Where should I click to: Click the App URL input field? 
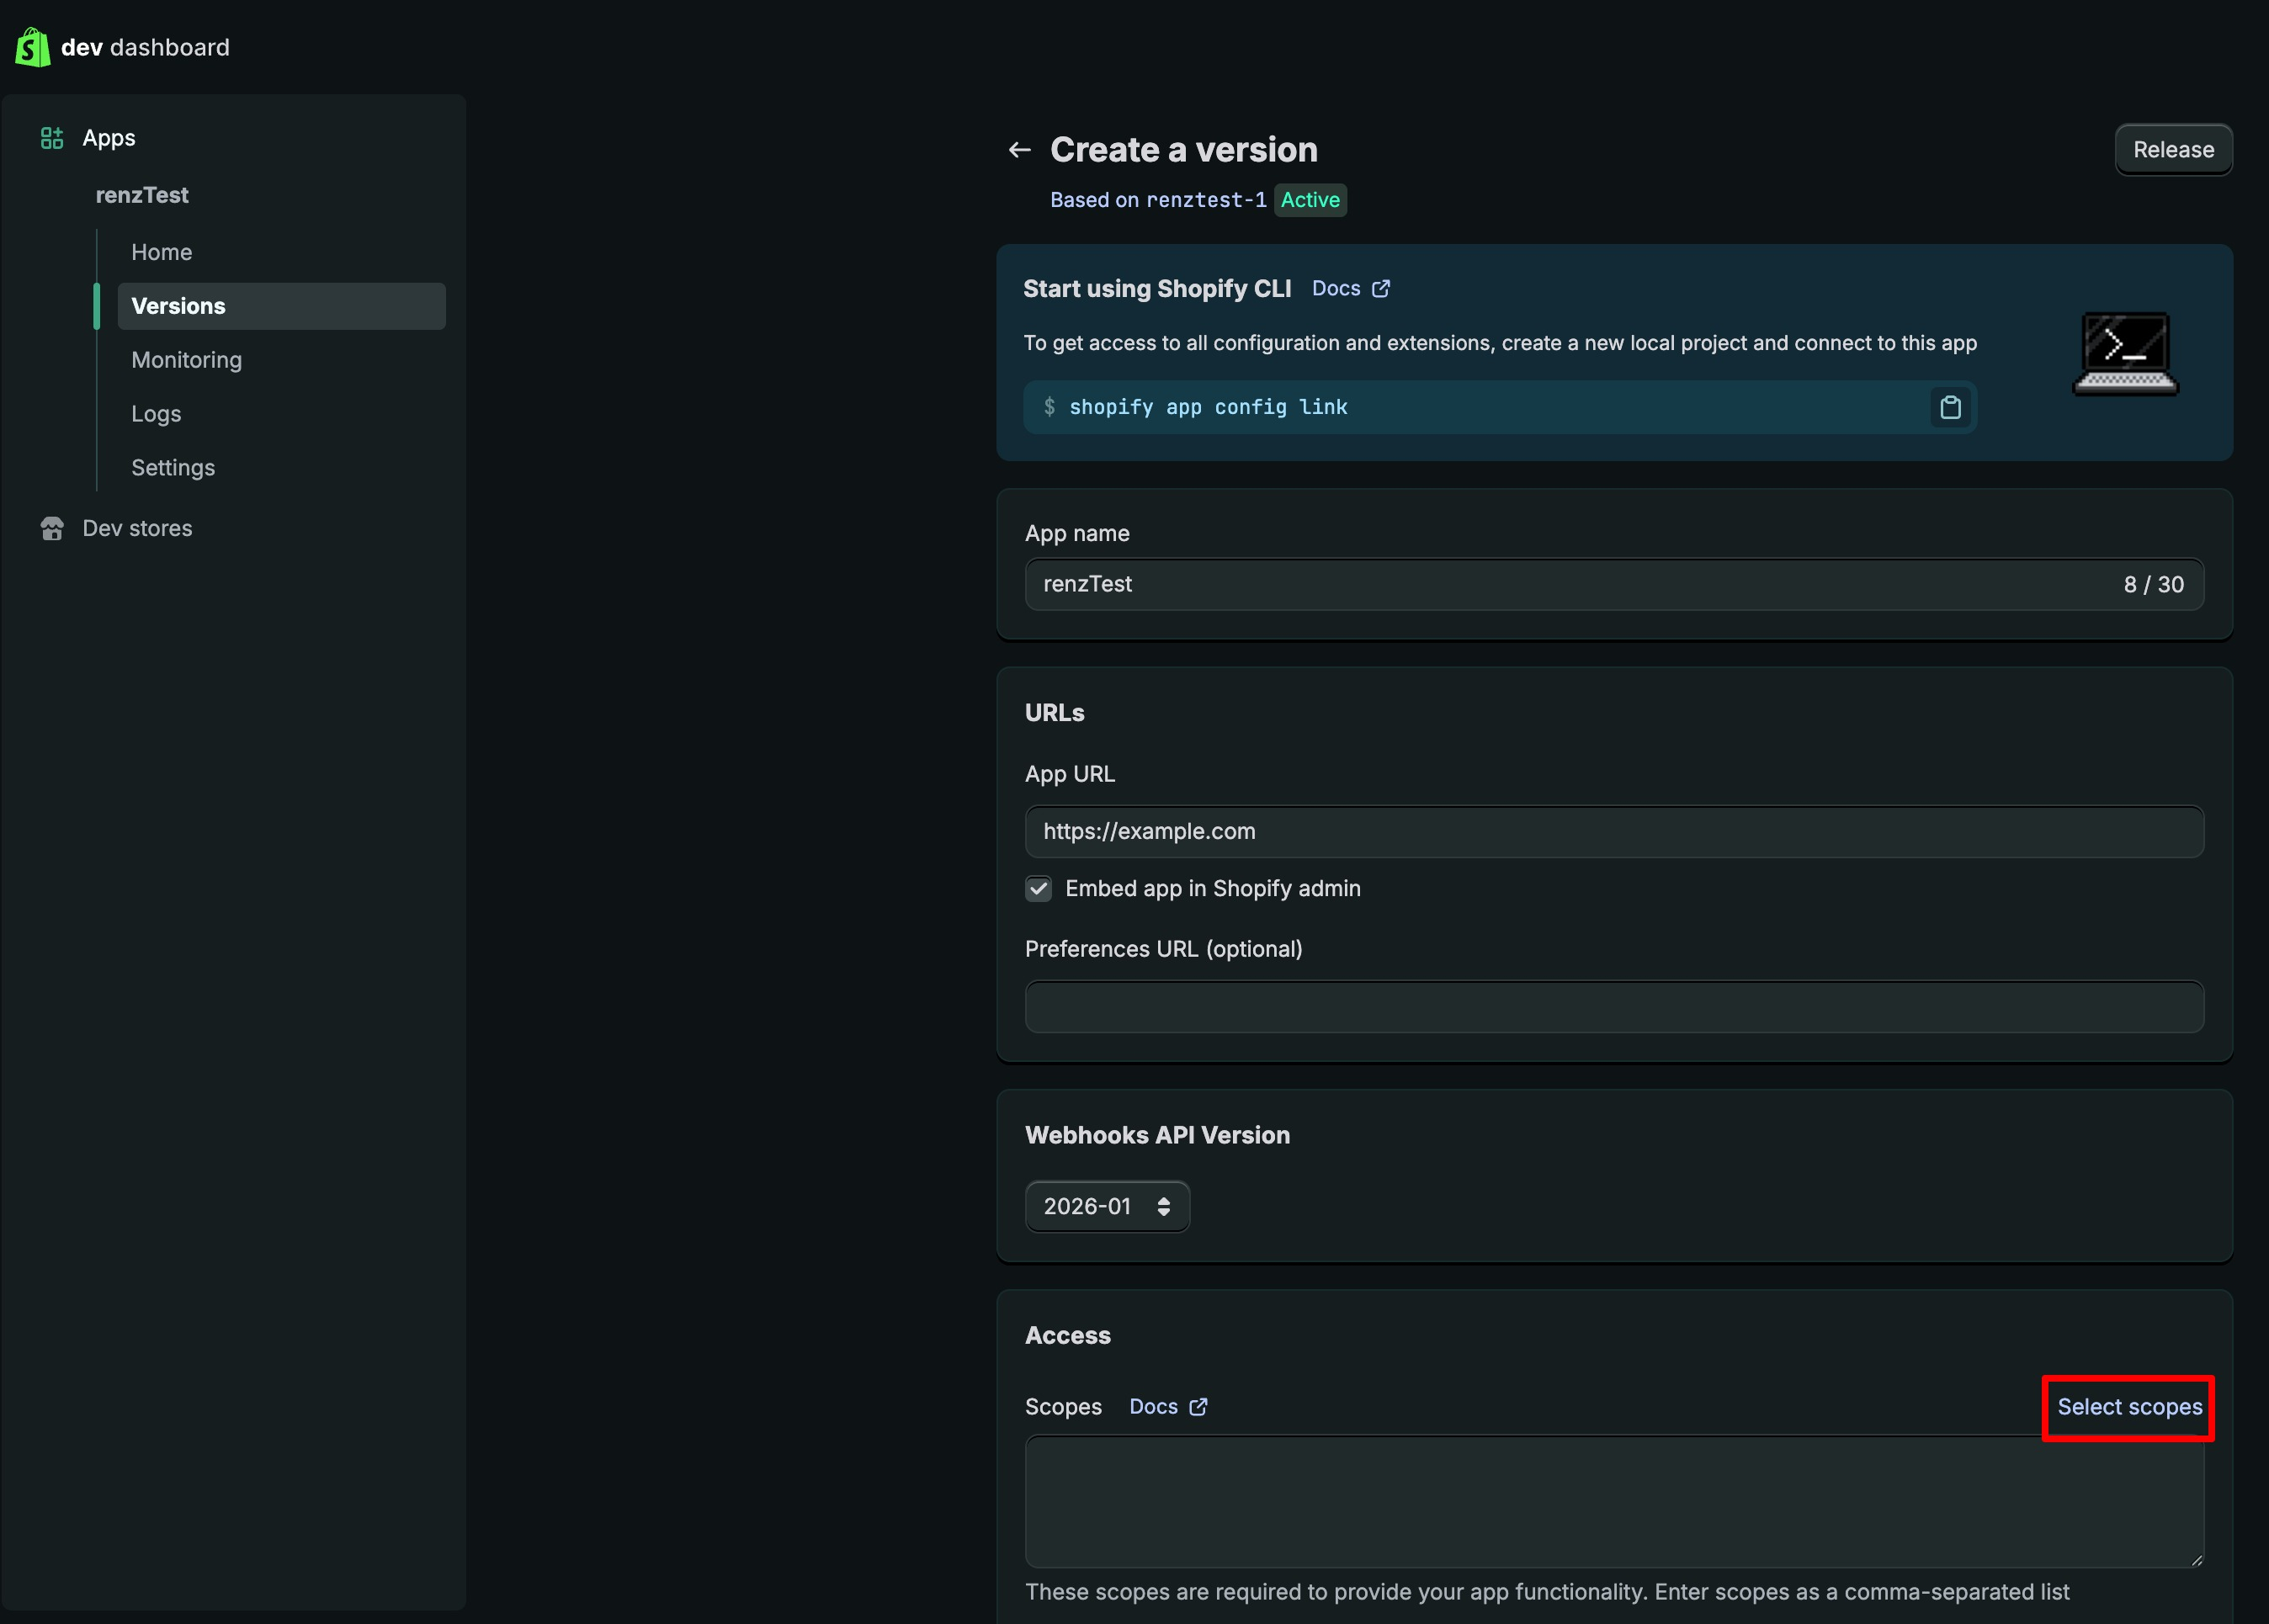point(1613,832)
